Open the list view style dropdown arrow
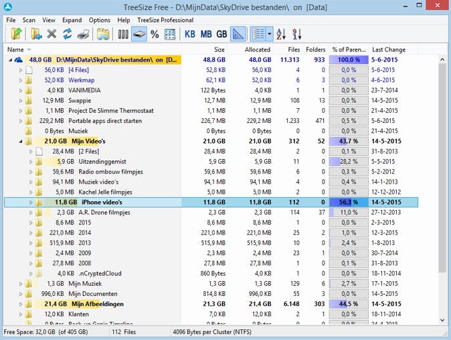Screen dimensions: 451x340 (x=270, y=33)
